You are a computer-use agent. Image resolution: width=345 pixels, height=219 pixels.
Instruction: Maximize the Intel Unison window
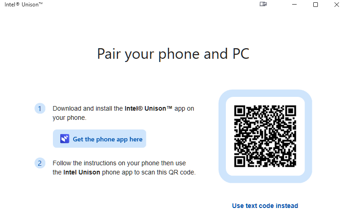pos(316,5)
